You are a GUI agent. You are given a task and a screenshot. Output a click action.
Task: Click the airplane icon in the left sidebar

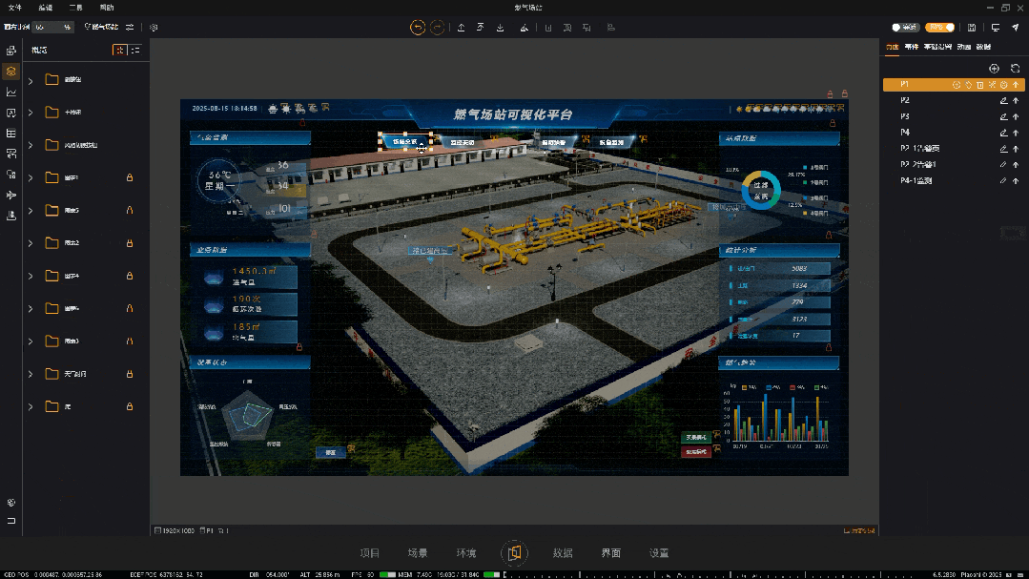pos(11,195)
